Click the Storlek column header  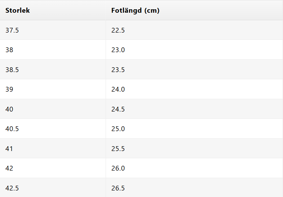[x=18, y=11]
